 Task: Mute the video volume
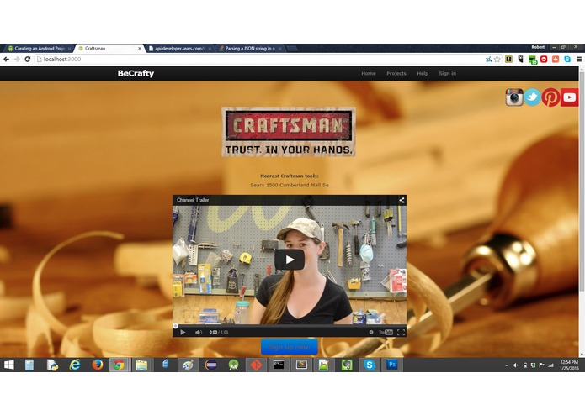[x=199, y=332]
